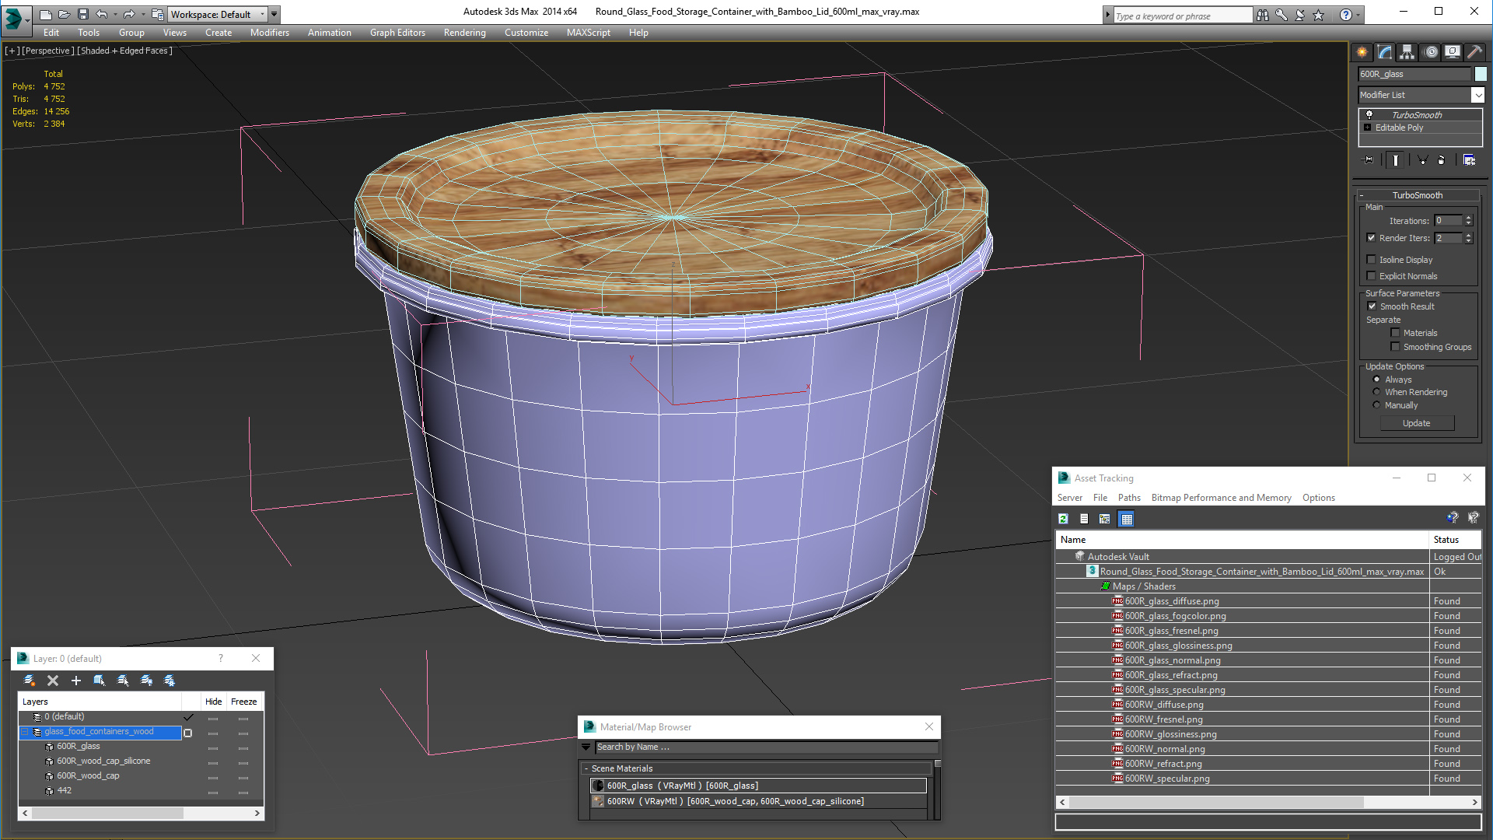Click Create New Layer icon in Layer dialog
The height and width of the screenshot is (840, 1493).
tap(30, 681)
